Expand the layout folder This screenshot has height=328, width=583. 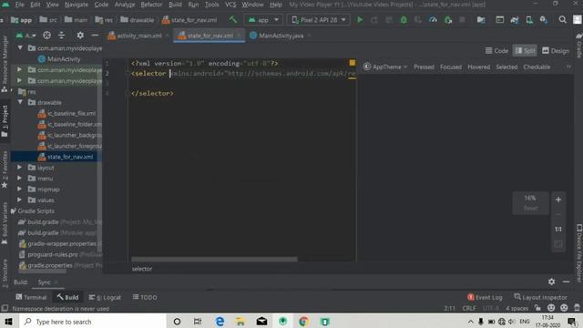click(19, 168)
